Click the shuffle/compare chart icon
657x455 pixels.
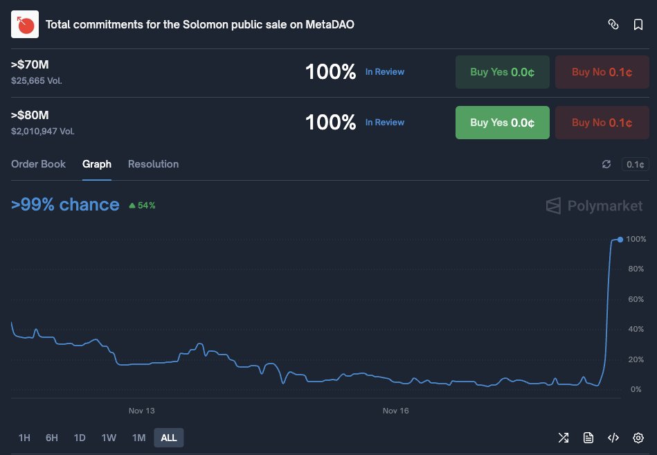click(564, 438)
